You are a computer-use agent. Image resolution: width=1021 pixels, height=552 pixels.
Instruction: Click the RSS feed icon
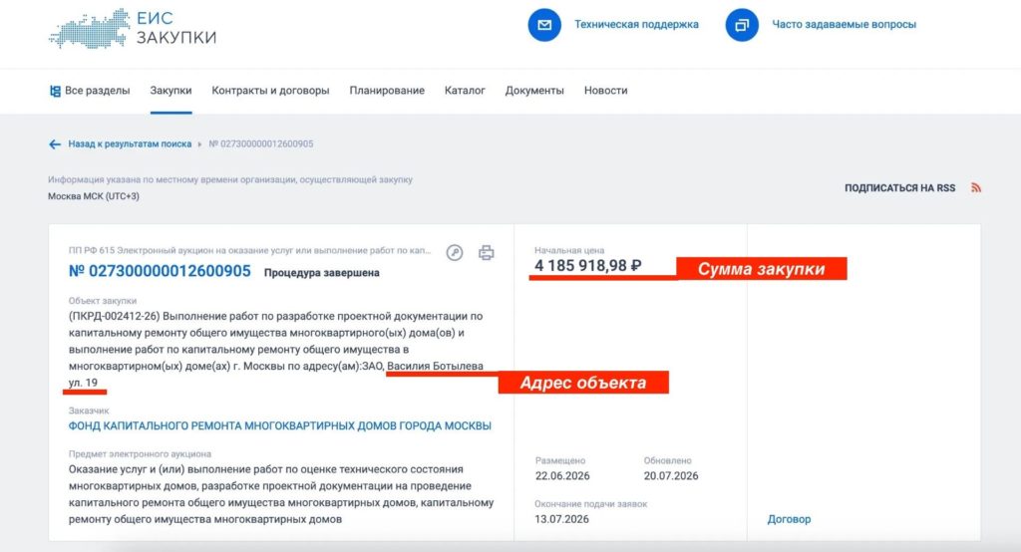pos(975,187)
